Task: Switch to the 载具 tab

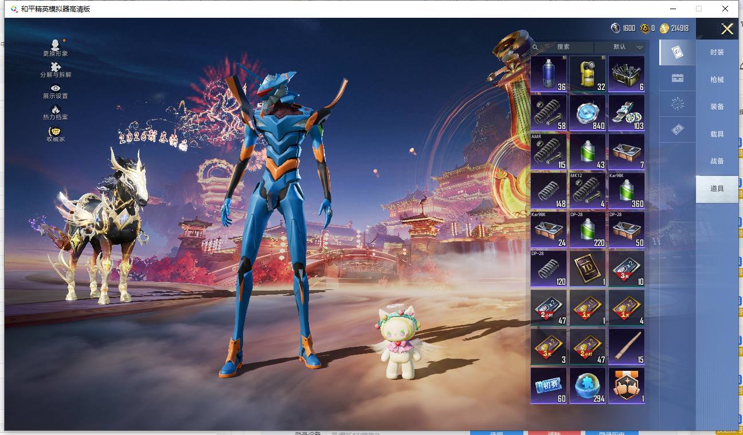Action: click(717, 134)
